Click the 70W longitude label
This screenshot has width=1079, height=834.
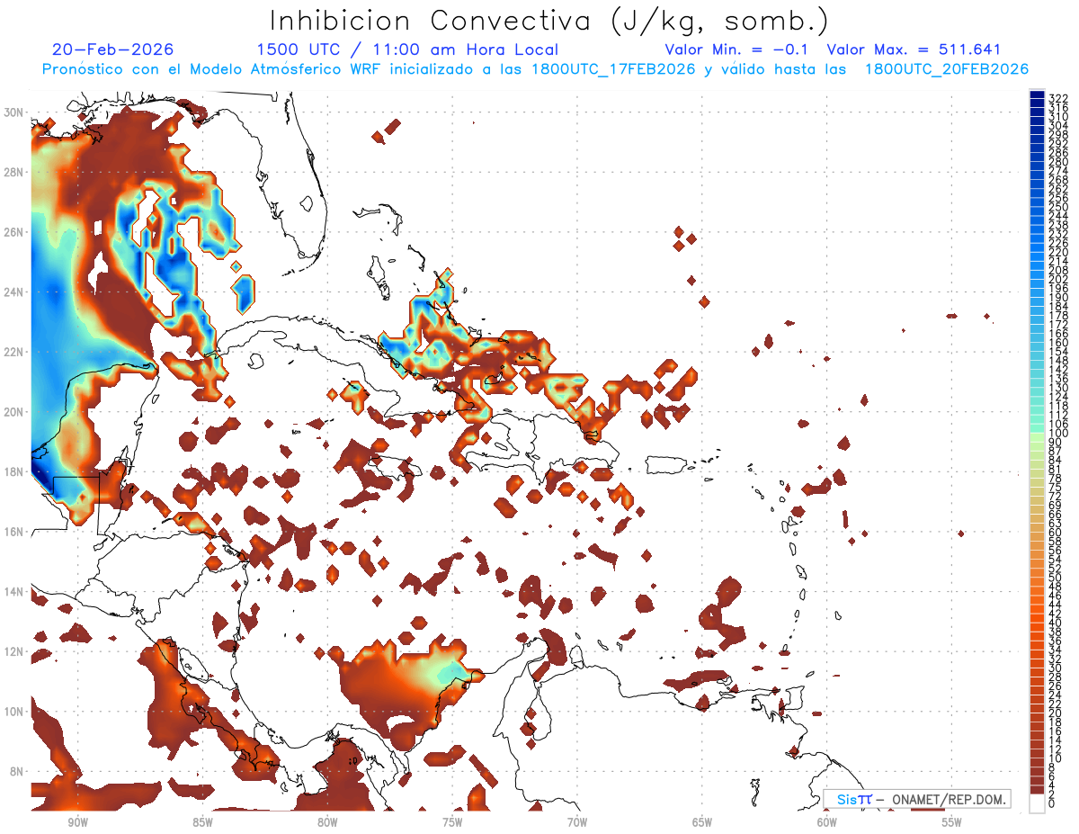click(577, 822)
